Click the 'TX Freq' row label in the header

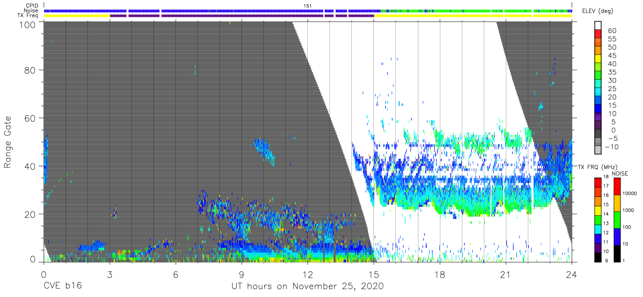tap(29, 16)
